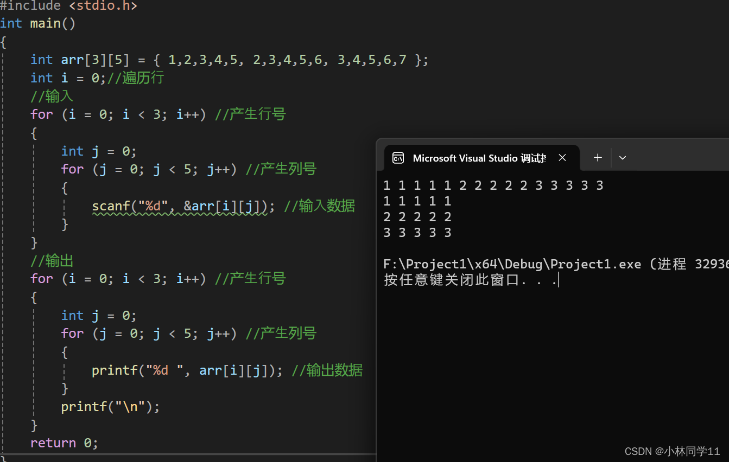Click console output row '2 2 2 2 2'
729x462 pixels.
click(417, 217)
